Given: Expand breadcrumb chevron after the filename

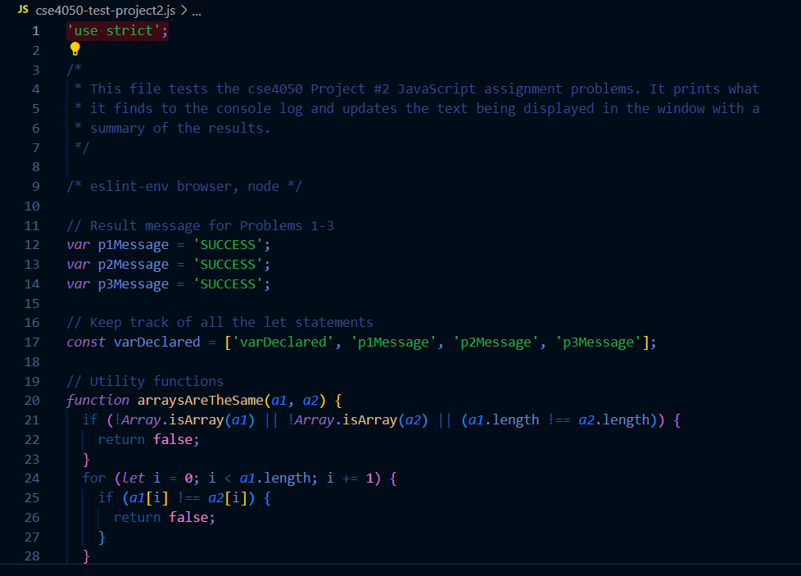Looking at the screenshot, I should [184, 10].
